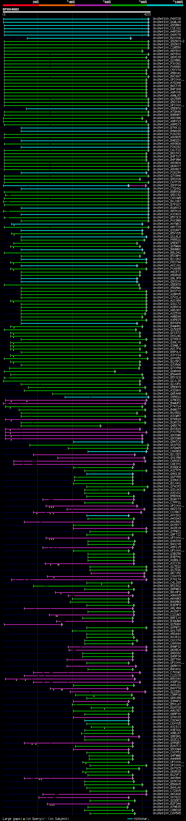
Task: Select the UniRef100_Q20BN1 label
Action: click(167, 61)
